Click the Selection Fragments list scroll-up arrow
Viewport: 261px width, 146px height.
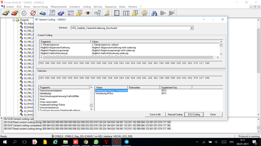(x=91, y=88)
